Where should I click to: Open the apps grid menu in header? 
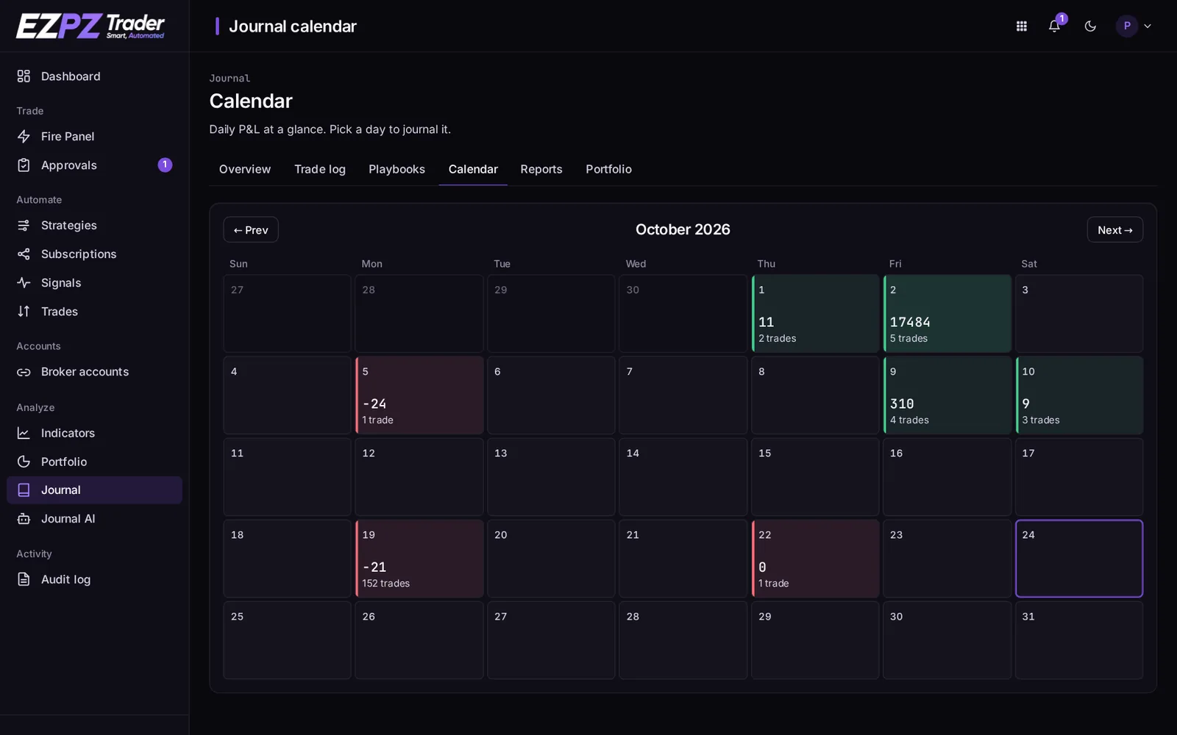click(1021, 26)
